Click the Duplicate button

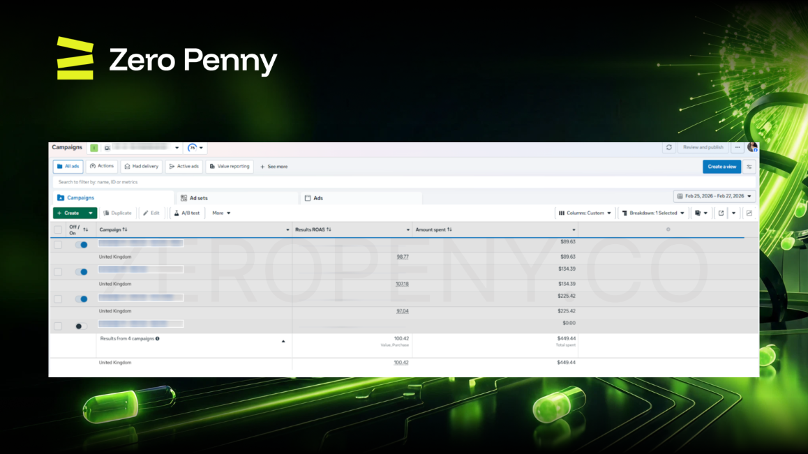pos(117,213)
